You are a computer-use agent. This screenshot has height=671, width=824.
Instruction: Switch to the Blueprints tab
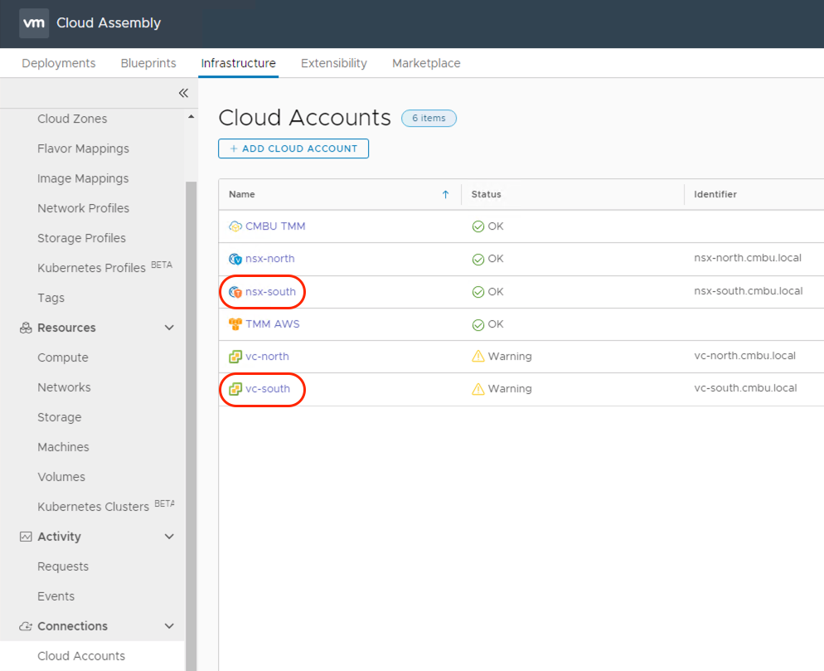[148, 63]
